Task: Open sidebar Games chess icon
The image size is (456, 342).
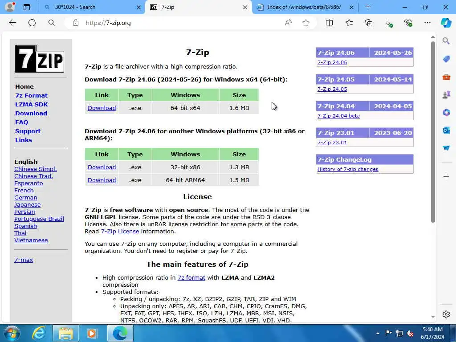Action: tap(446, 94)
